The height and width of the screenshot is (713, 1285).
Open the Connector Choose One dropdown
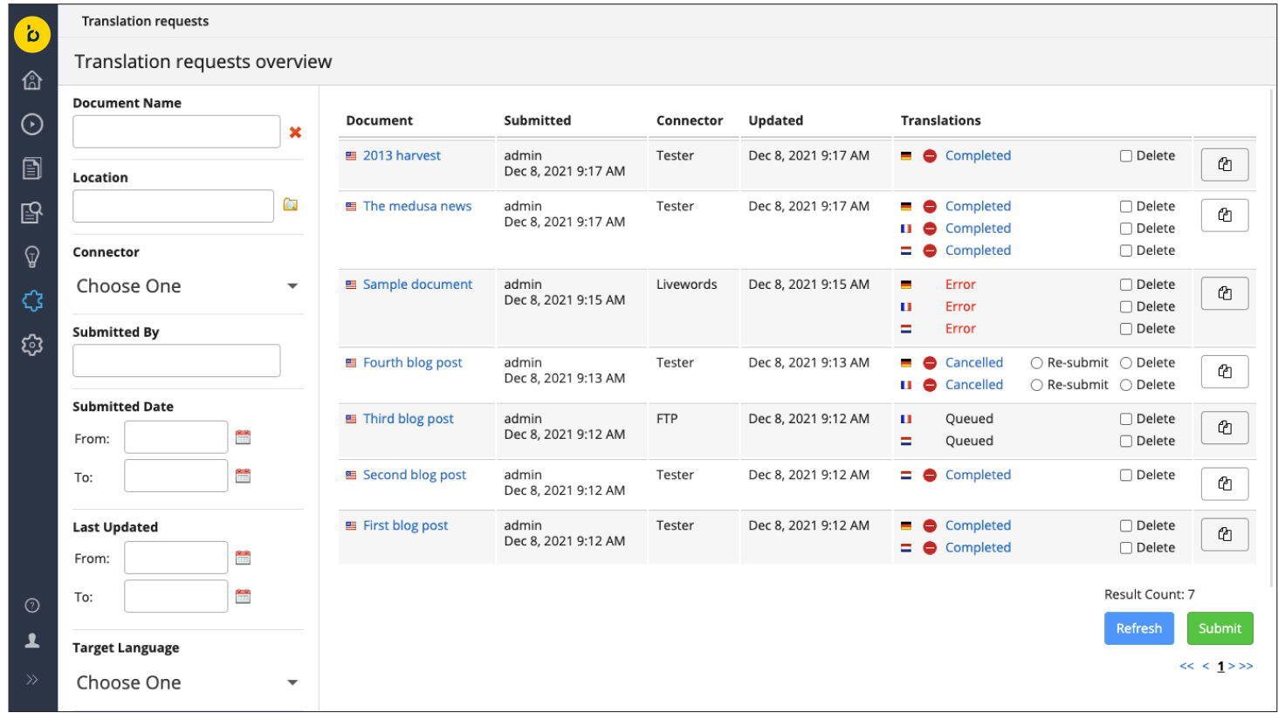(x=187, y=286)
